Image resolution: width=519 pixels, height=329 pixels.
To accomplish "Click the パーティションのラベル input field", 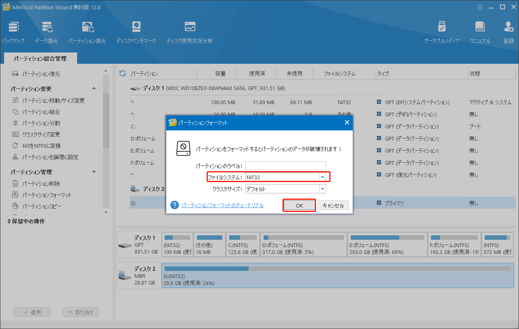I will pos(285,166).
